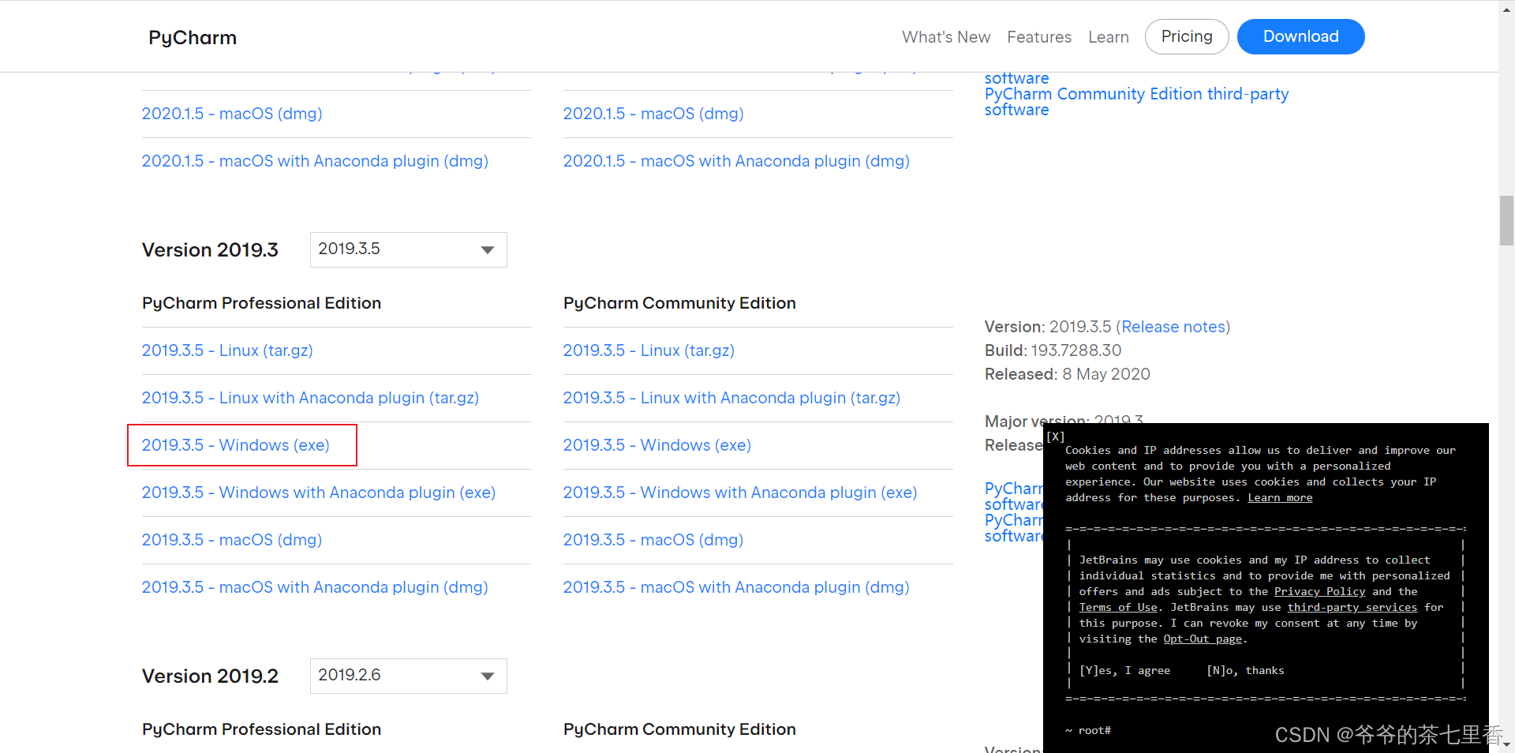This screenshot has width=1515, height=753.
Task: Open Learn more link in cookie notice
Action: tap(1280, 498)
